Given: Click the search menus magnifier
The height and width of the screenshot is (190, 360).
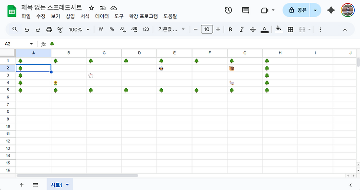Looking at the screenshot, I should tap(15, 29).
